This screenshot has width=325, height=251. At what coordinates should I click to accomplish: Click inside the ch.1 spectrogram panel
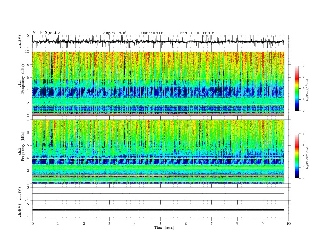click(x=158, y=84)
